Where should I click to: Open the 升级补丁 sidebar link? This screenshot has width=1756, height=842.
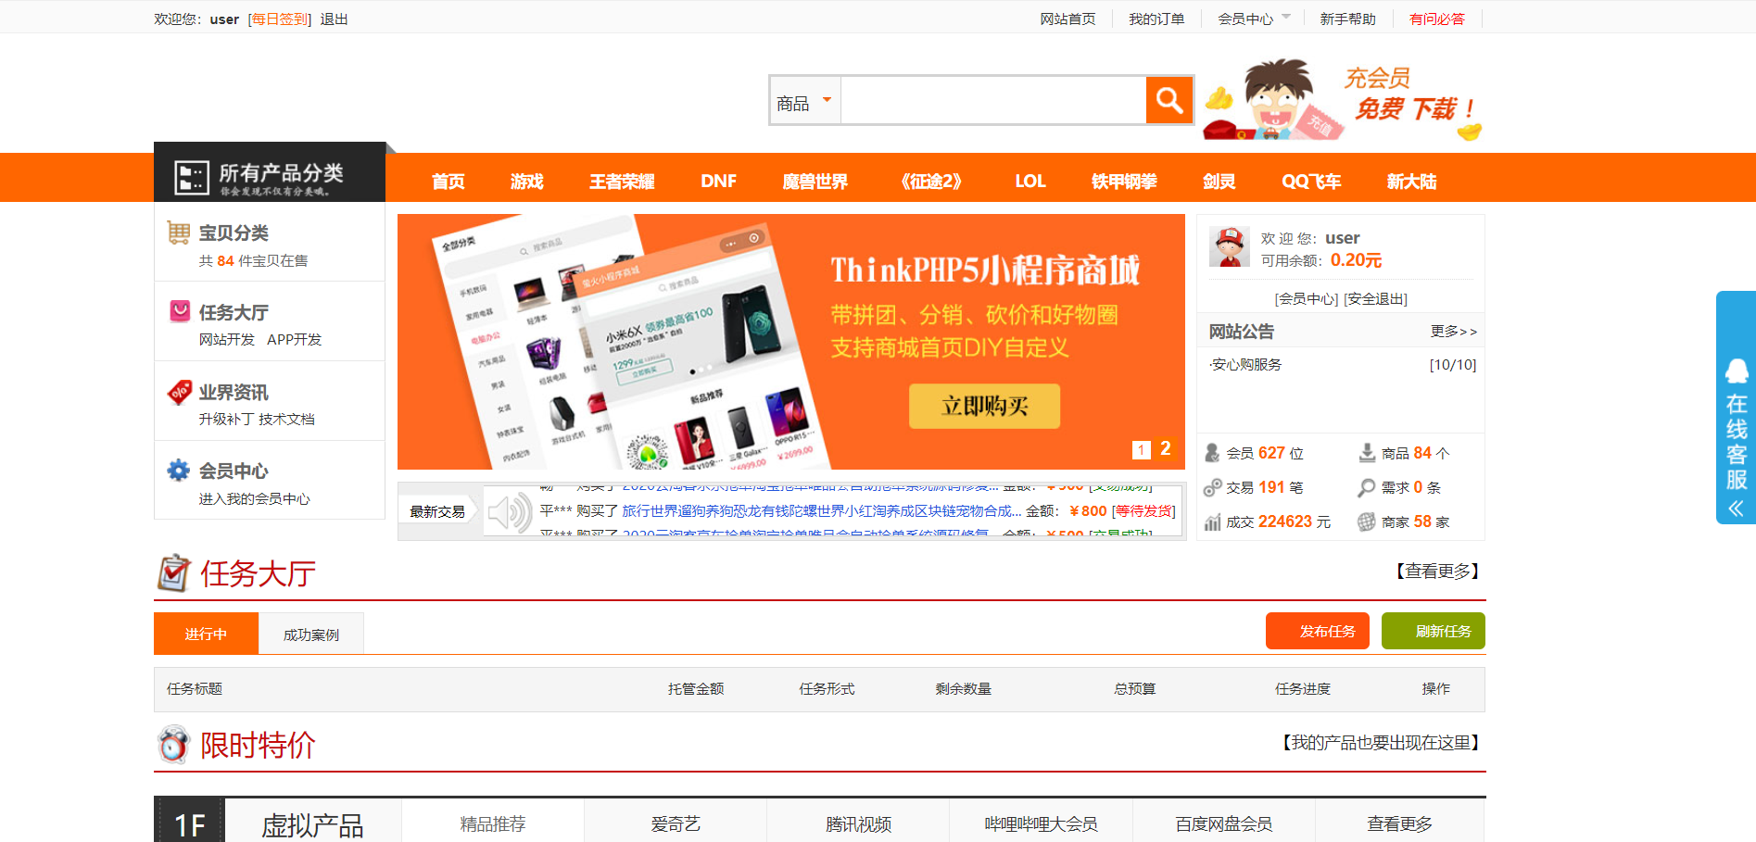click(226, 420)
